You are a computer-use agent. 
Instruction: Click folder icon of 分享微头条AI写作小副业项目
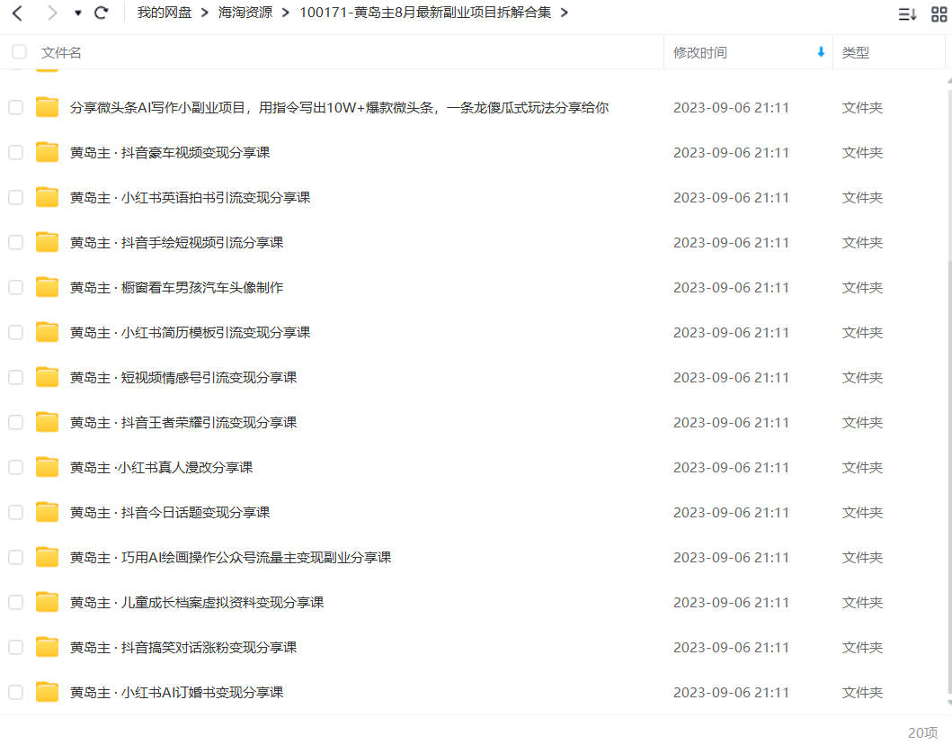pyautogui.click(x=47, y=107)
